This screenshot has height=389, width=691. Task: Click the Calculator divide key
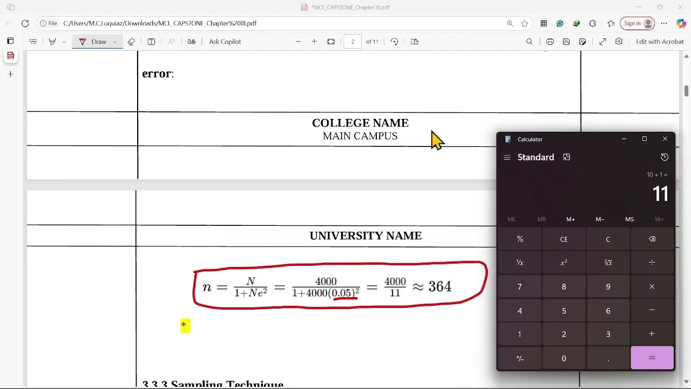click(652, 263)
